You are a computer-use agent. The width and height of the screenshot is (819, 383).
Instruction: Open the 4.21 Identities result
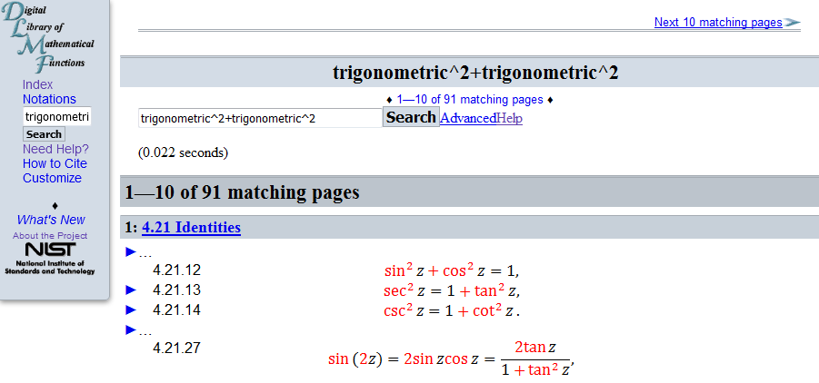[191, 227]
